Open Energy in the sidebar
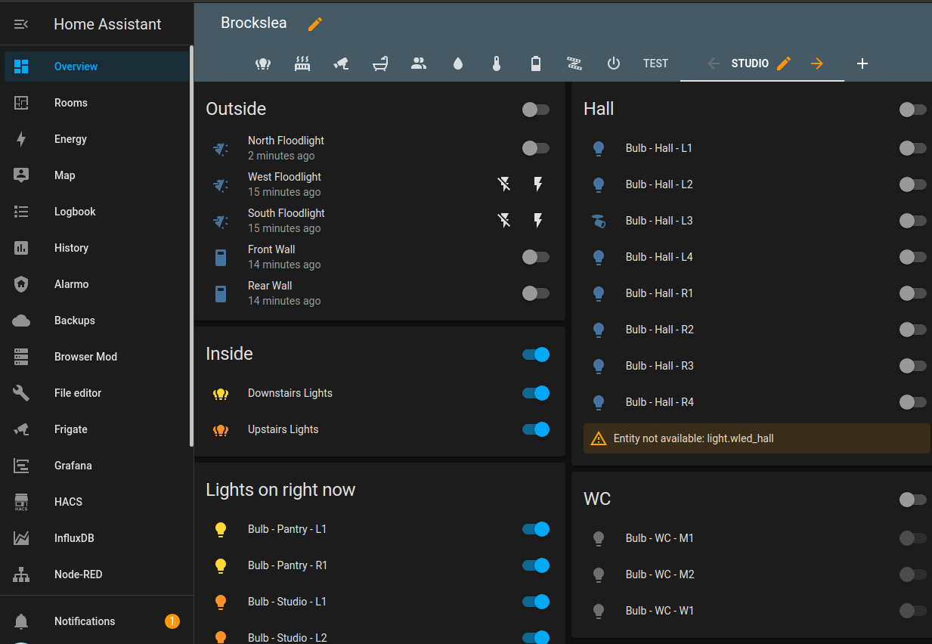Image resolution: width=932 pixels, height=644 pixels. 97,139
